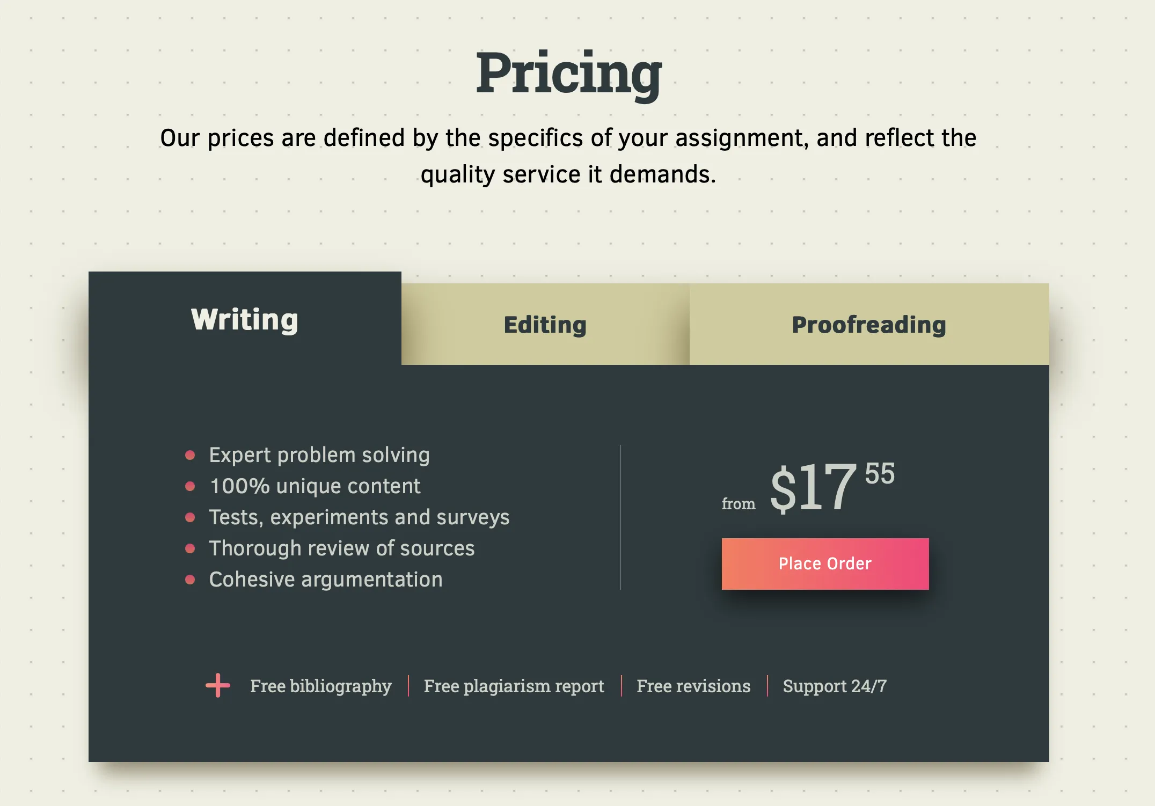Switch to the Editing tab
The height and width of the screenshot is (806, 1155).
point(545,324)
